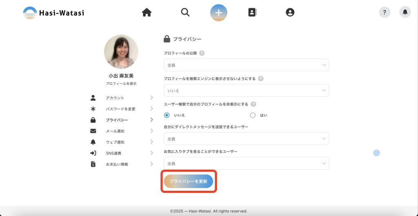The image size is (418, 216).
Task: Click help icon beside プロフィールの公開
Action: coord(202,53)
